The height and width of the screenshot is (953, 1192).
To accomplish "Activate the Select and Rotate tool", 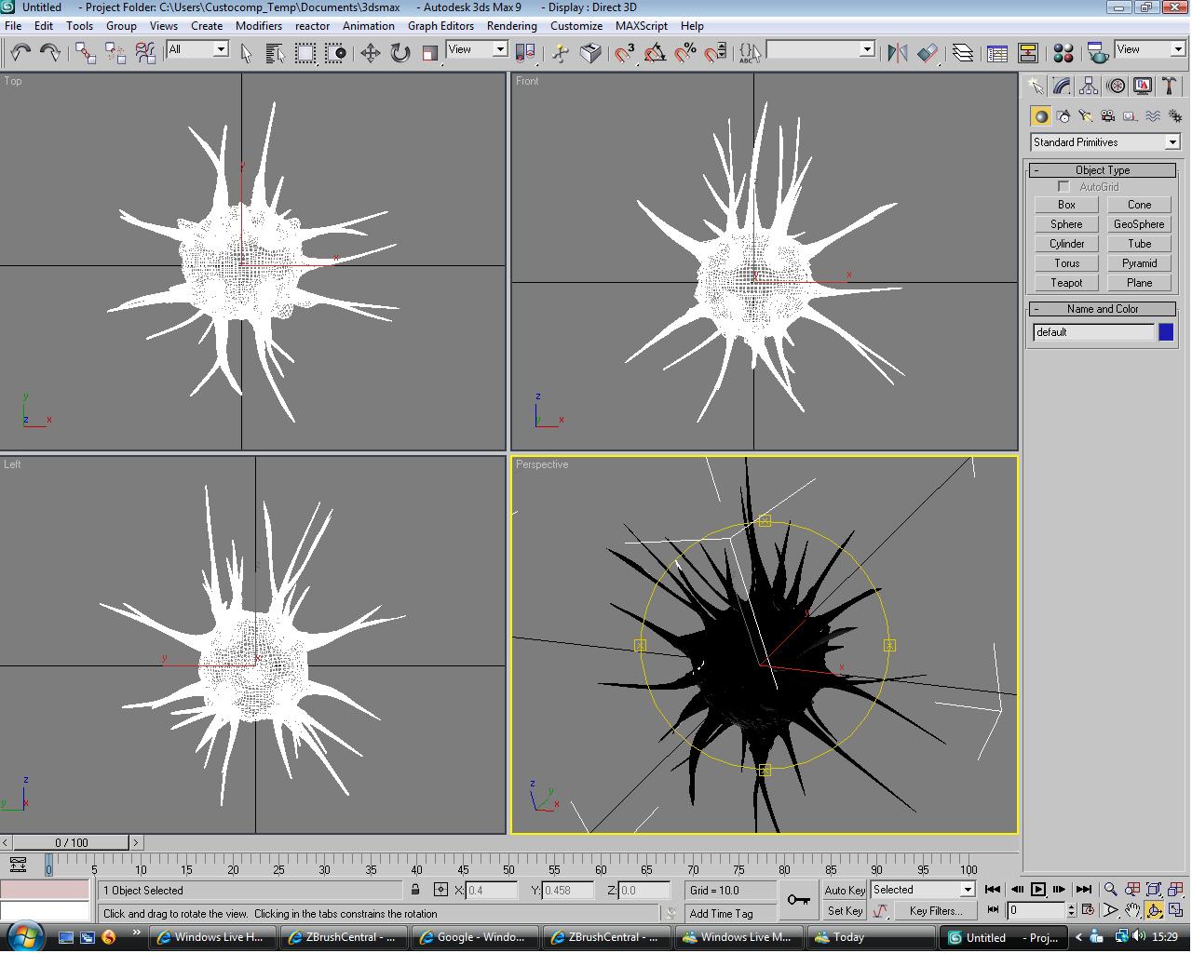I will point(400,53).
